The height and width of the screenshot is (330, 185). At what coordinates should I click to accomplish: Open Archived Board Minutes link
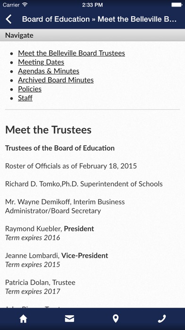coord(56,80)
